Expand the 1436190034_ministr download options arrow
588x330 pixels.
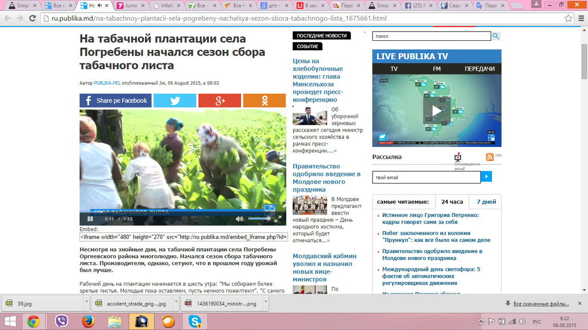pos(266,303)
